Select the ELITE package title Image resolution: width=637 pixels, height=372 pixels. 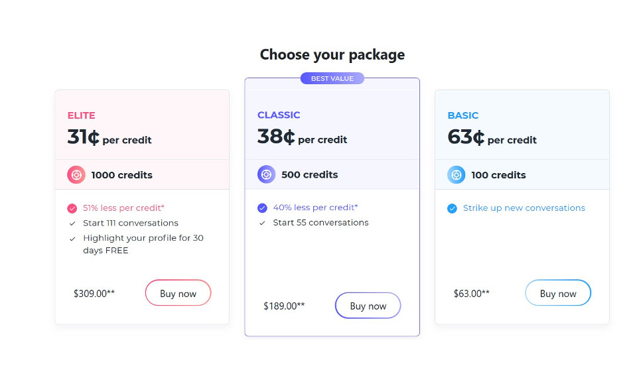(x=82, y=115)
